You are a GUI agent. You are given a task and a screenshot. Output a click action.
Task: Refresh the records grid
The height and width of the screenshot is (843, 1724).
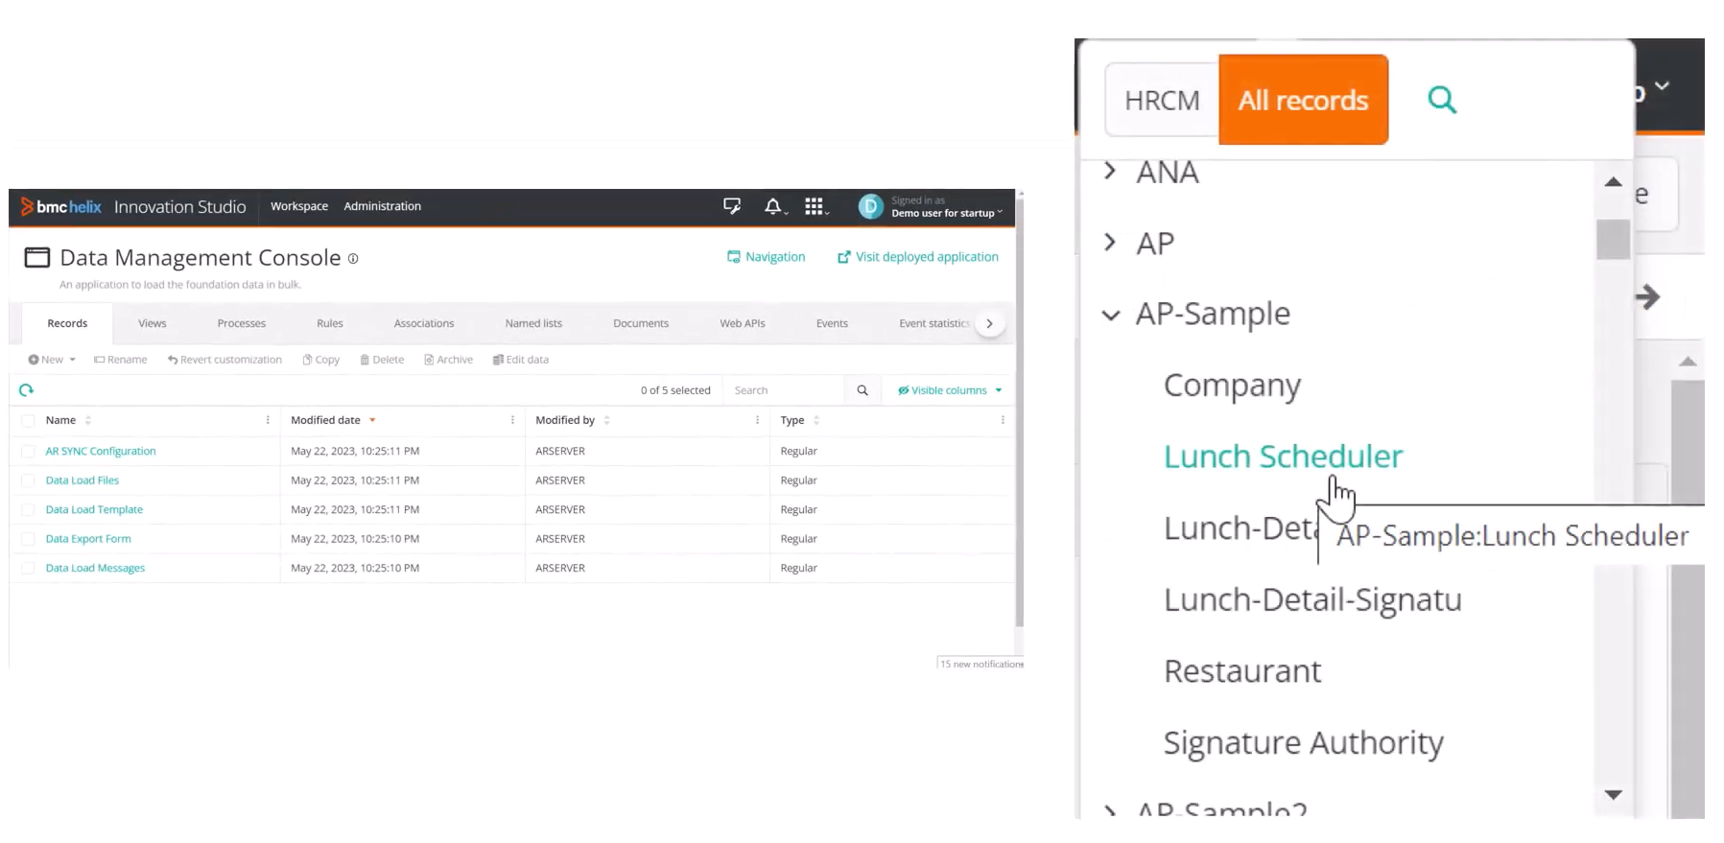point(27,390)
